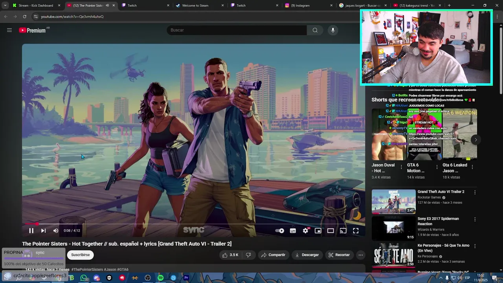This screenshot has height=283, width=503.
Task: Open the player settings gear
Action: (x=305, y=231)
